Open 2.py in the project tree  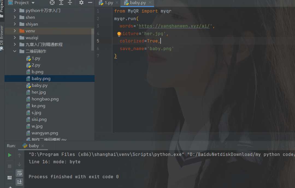pyautogui.click(x=36, y=65)
